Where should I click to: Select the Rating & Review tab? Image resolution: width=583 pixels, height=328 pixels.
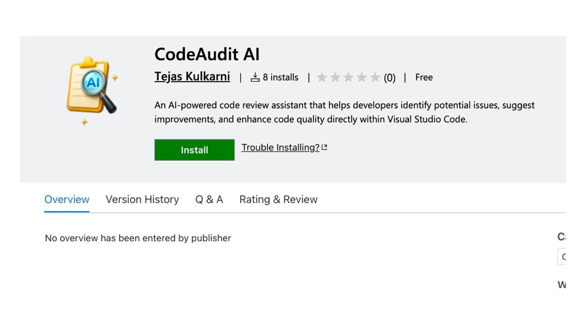[278, 200]
